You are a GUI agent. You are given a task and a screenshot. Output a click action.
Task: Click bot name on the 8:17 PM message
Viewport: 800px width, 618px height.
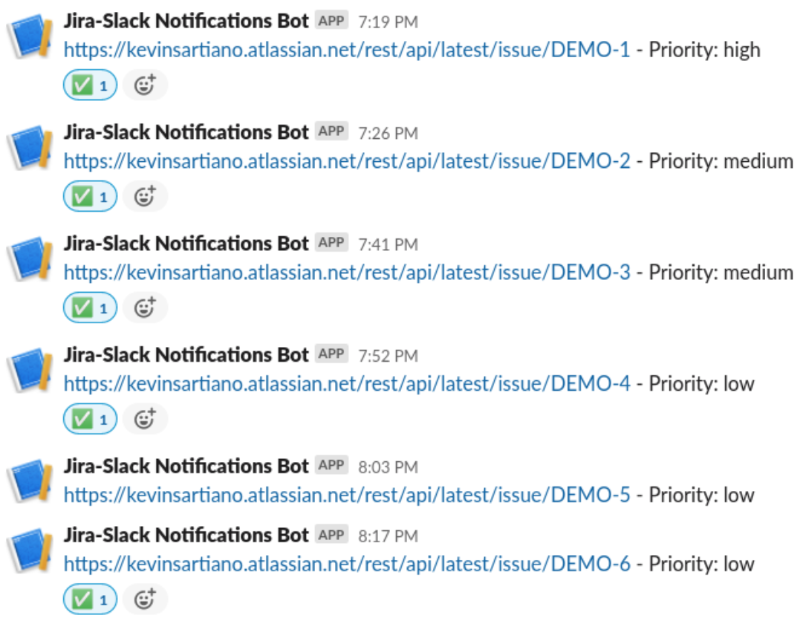click(x=186, y=536)
